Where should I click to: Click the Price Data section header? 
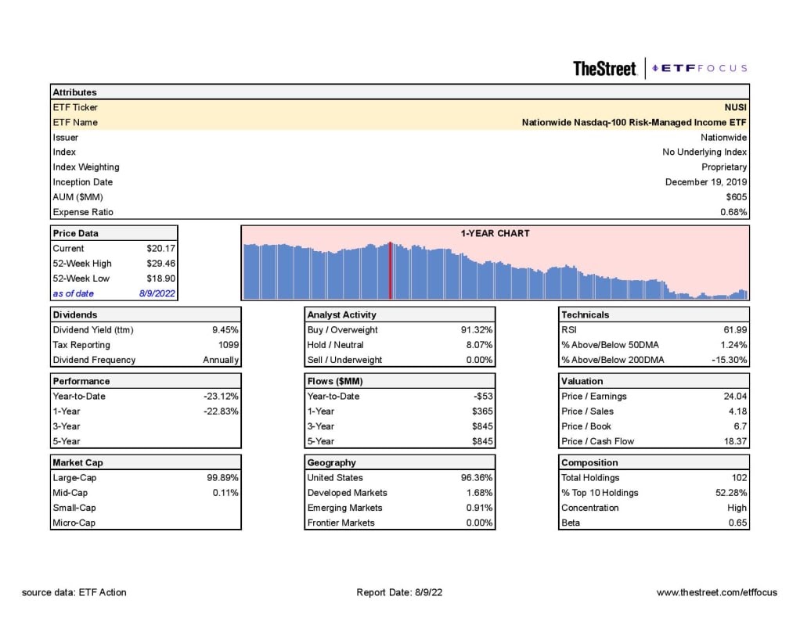(x=76, y=233)
